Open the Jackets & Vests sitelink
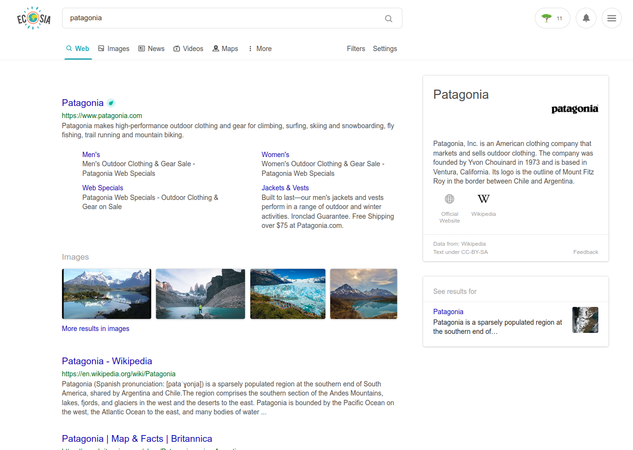Image resolution: width=633 pixels, height=450 pixels. point(285,188)
